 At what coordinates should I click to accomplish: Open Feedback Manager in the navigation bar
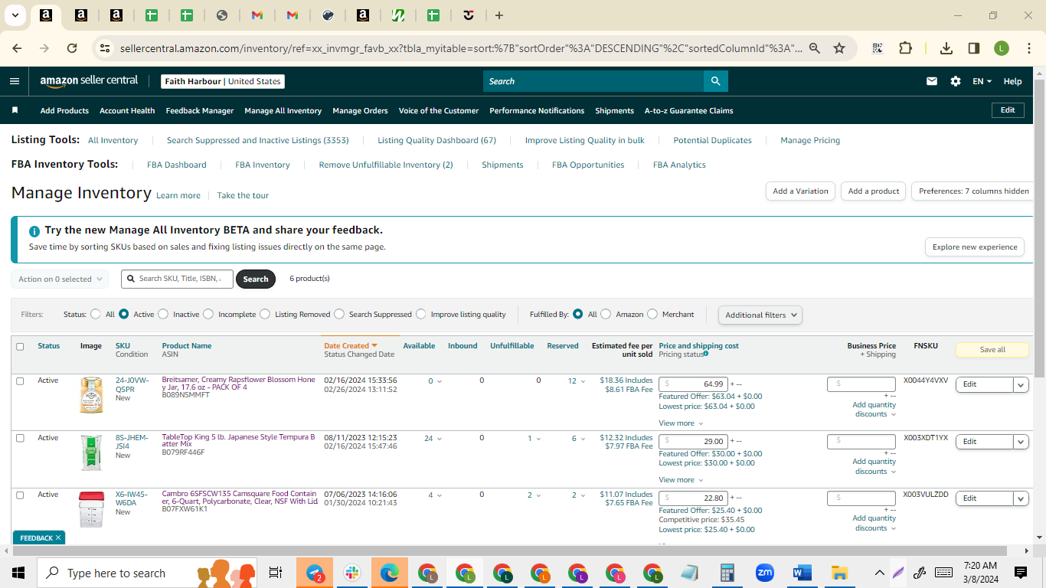click(200, 110)
